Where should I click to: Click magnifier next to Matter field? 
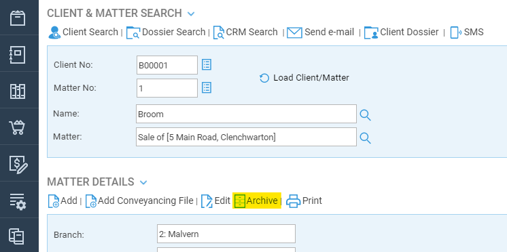point(366,138)
